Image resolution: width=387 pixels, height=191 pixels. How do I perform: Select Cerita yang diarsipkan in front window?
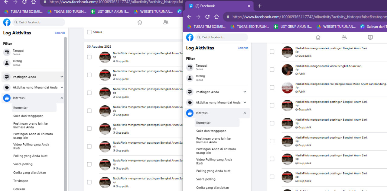tap(213, 188)
